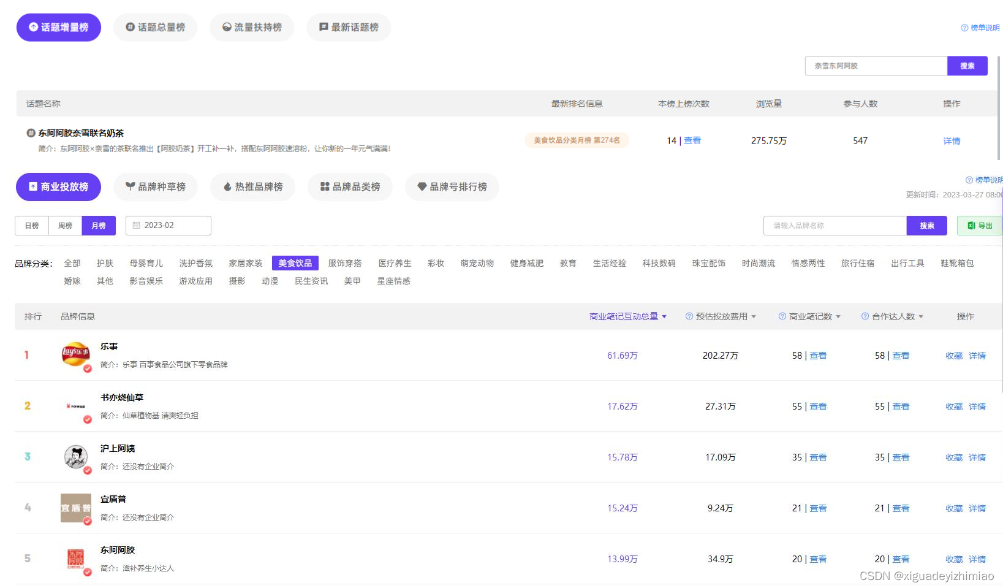View 乐事 commercial notes 查看 link
This screenshot has width=1003, height=588.
tap(818, 356)
